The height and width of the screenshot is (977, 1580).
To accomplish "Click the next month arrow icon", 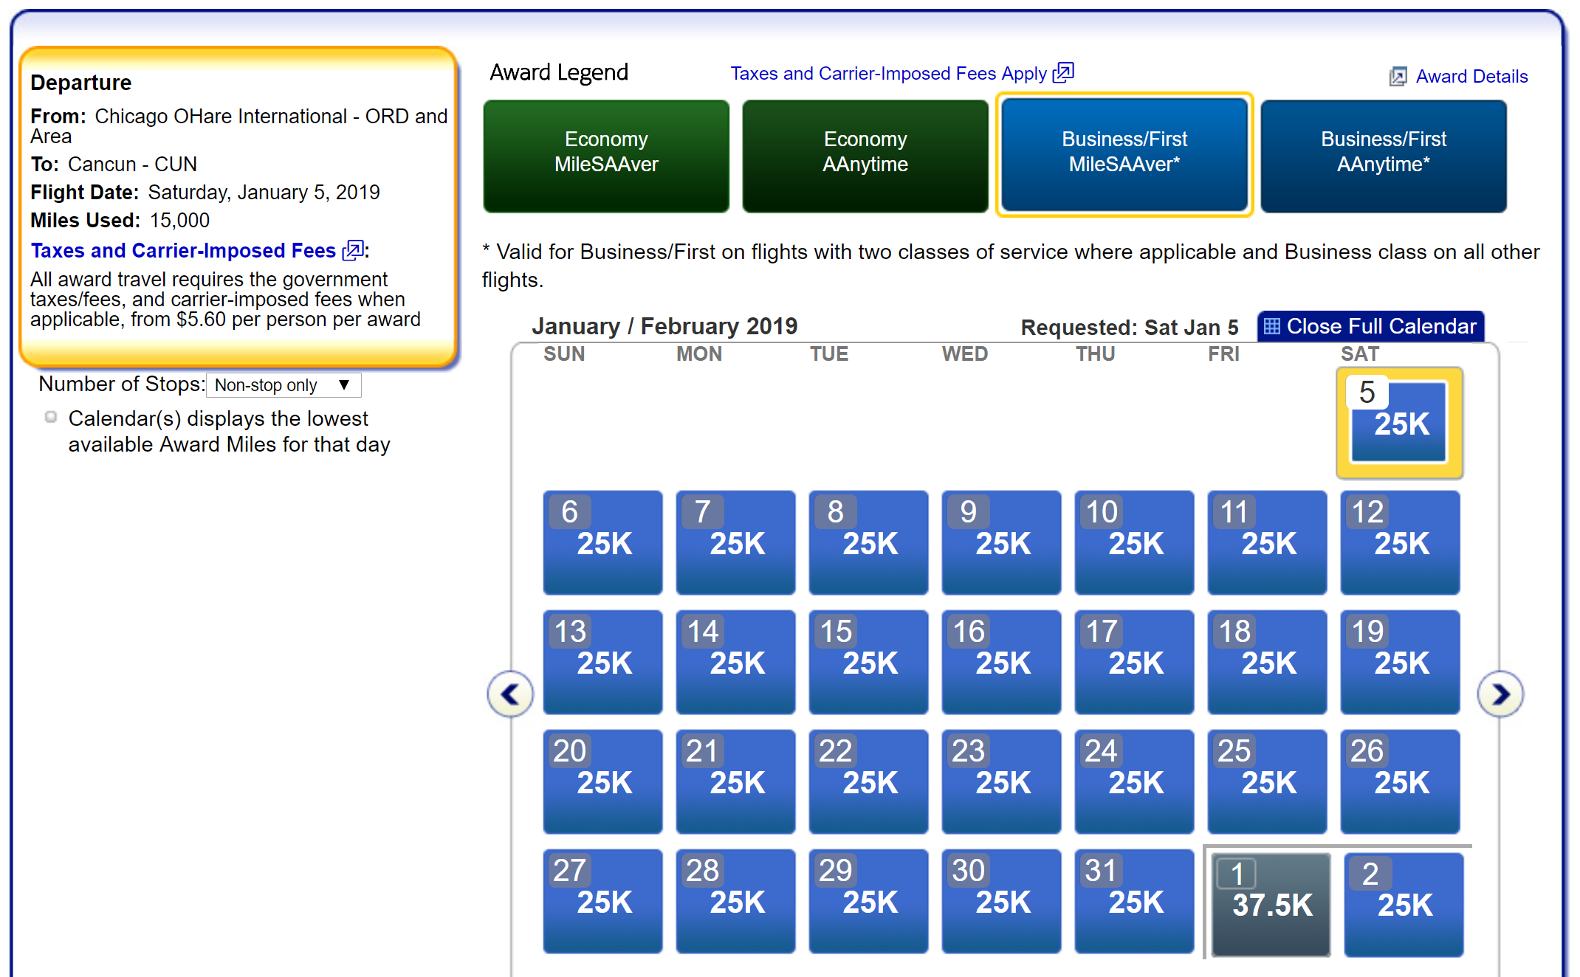I will click(x=1500, y=694).
